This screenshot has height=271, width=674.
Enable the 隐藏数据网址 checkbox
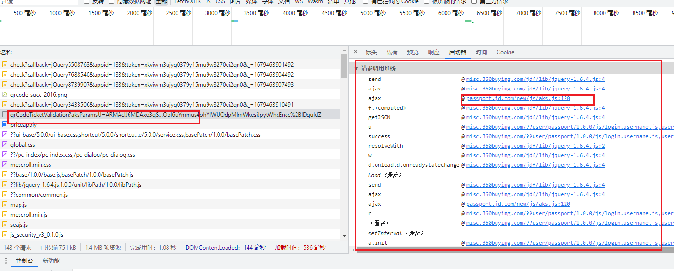coord(111,2)
